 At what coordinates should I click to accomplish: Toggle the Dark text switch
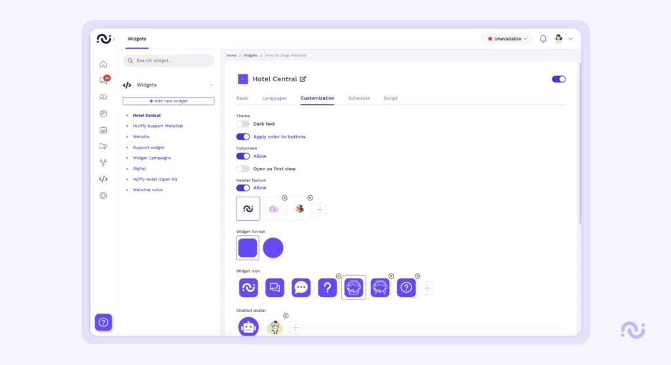point(243,124)
